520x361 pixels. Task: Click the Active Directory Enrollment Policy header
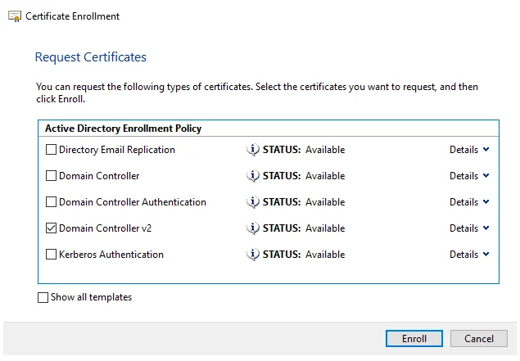[x=123, y=129]
